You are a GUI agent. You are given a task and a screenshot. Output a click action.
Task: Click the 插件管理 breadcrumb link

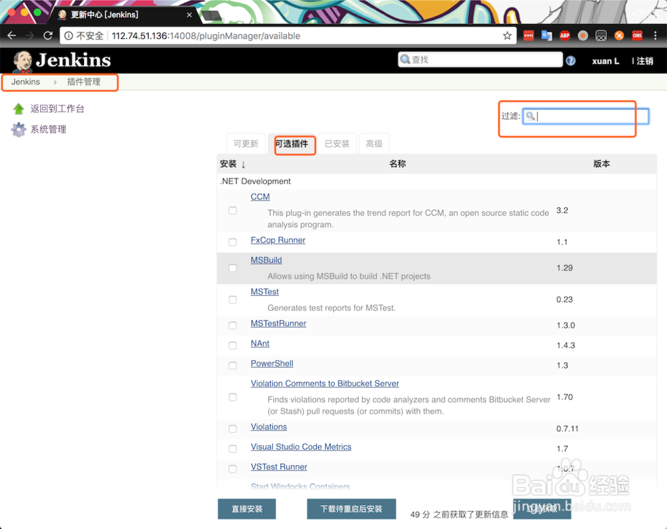click(83, 82)
